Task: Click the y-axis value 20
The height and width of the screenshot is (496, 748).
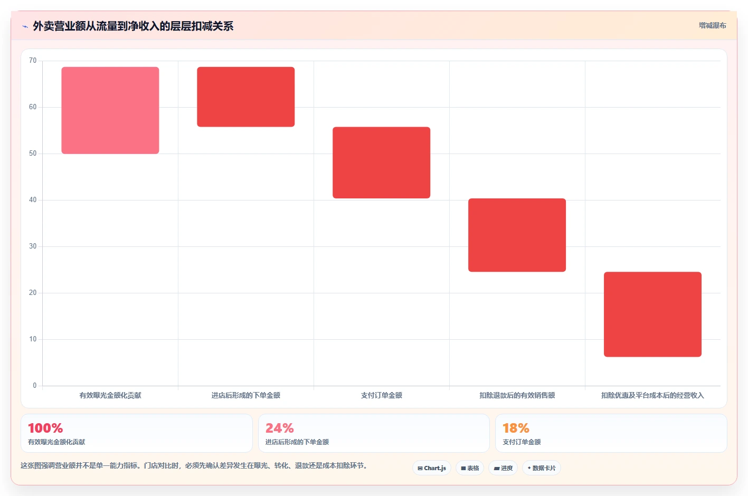Action: 33,293
